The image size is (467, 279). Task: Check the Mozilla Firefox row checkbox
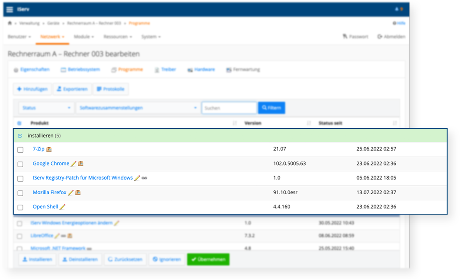(20, 193)
